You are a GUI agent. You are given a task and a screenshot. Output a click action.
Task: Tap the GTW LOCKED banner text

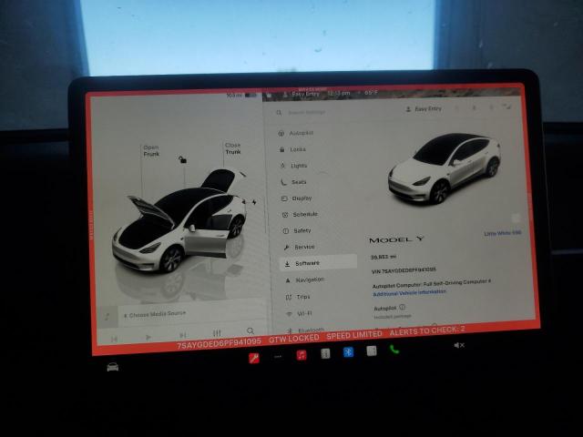293,339
